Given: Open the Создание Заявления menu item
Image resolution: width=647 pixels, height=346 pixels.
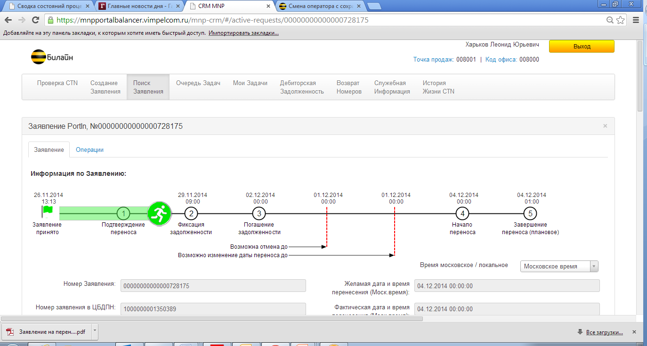Looking at the screenshot, I should [x=105, y=87].
